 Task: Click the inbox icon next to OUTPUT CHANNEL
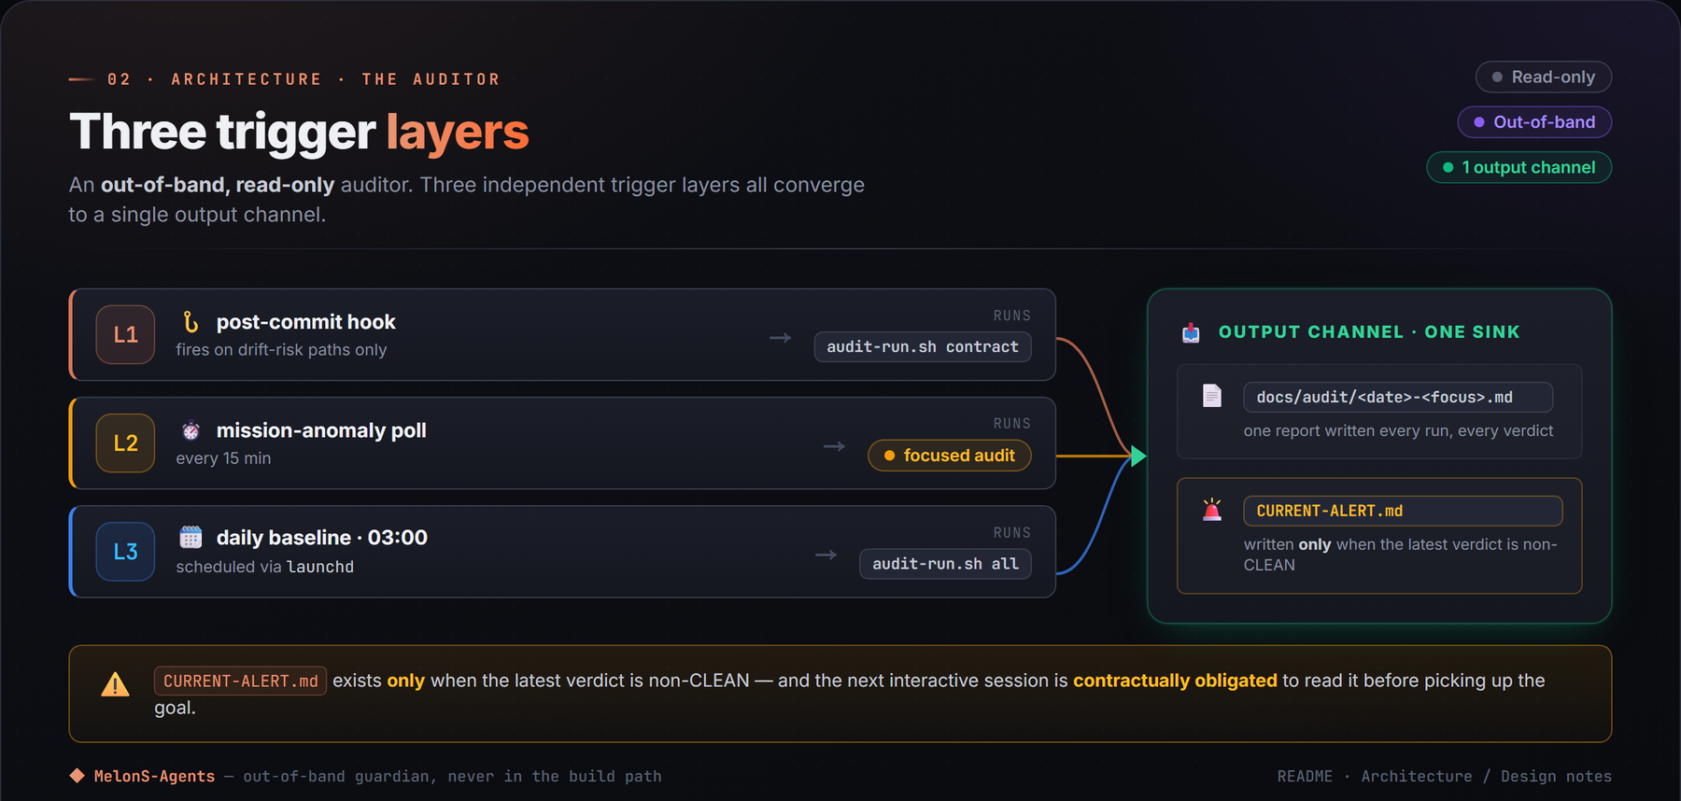point(1191,332)
